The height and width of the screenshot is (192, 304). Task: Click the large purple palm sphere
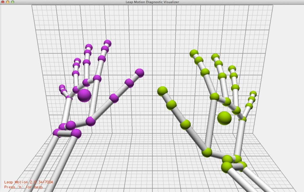click(84, 95)
